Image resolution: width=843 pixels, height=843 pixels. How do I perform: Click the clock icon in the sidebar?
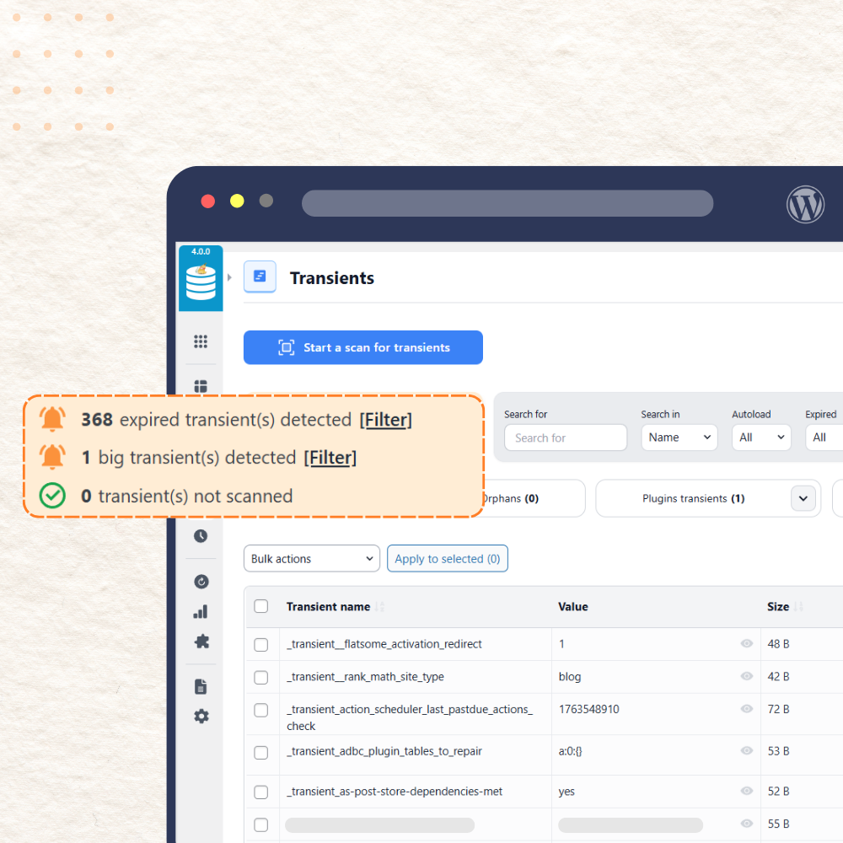[201, 536]
